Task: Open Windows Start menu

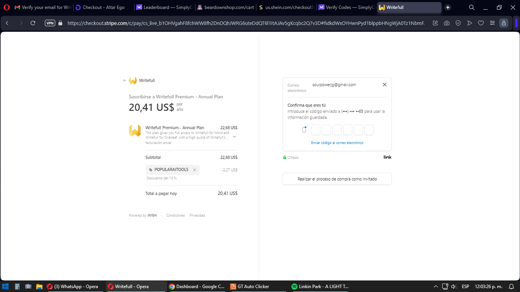Action: coord(5,286)
